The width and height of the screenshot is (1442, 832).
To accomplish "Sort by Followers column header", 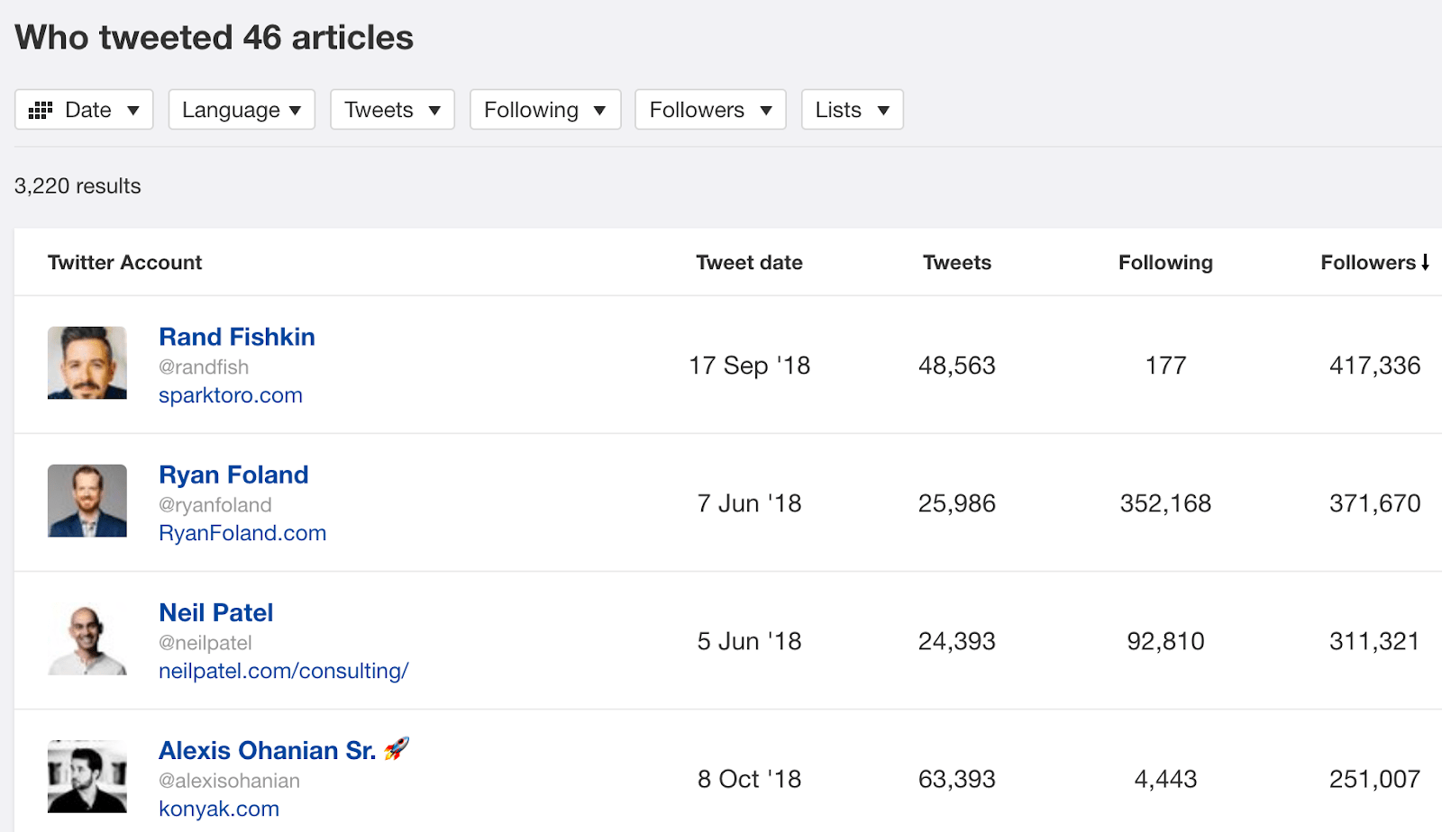I will [x=1368, y=262].
